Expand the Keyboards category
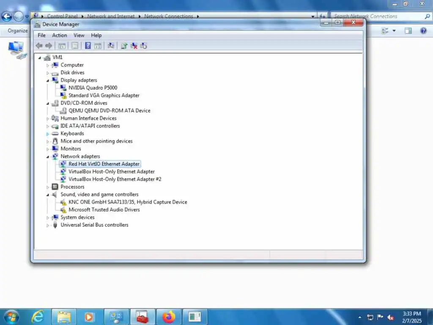This screenshot has width=433, height=325. tap(47, 134)
